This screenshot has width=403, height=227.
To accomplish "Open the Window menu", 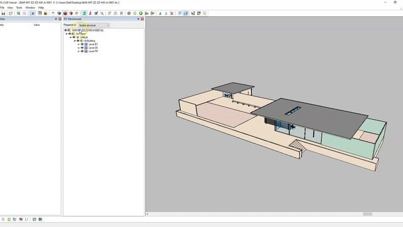I will click(30, 8).
